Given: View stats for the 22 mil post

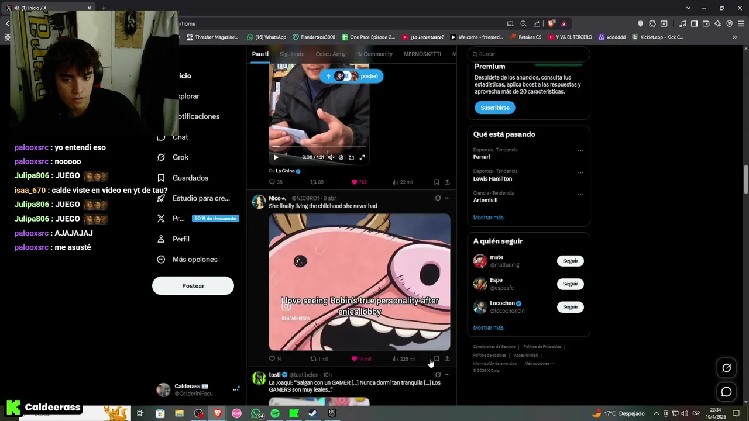Looking at the screenshot, I should [403, 182].
